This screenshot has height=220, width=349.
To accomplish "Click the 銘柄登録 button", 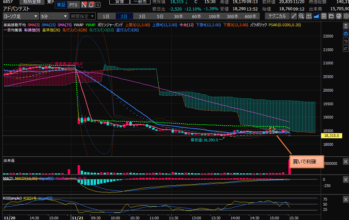I will point(32,2).
